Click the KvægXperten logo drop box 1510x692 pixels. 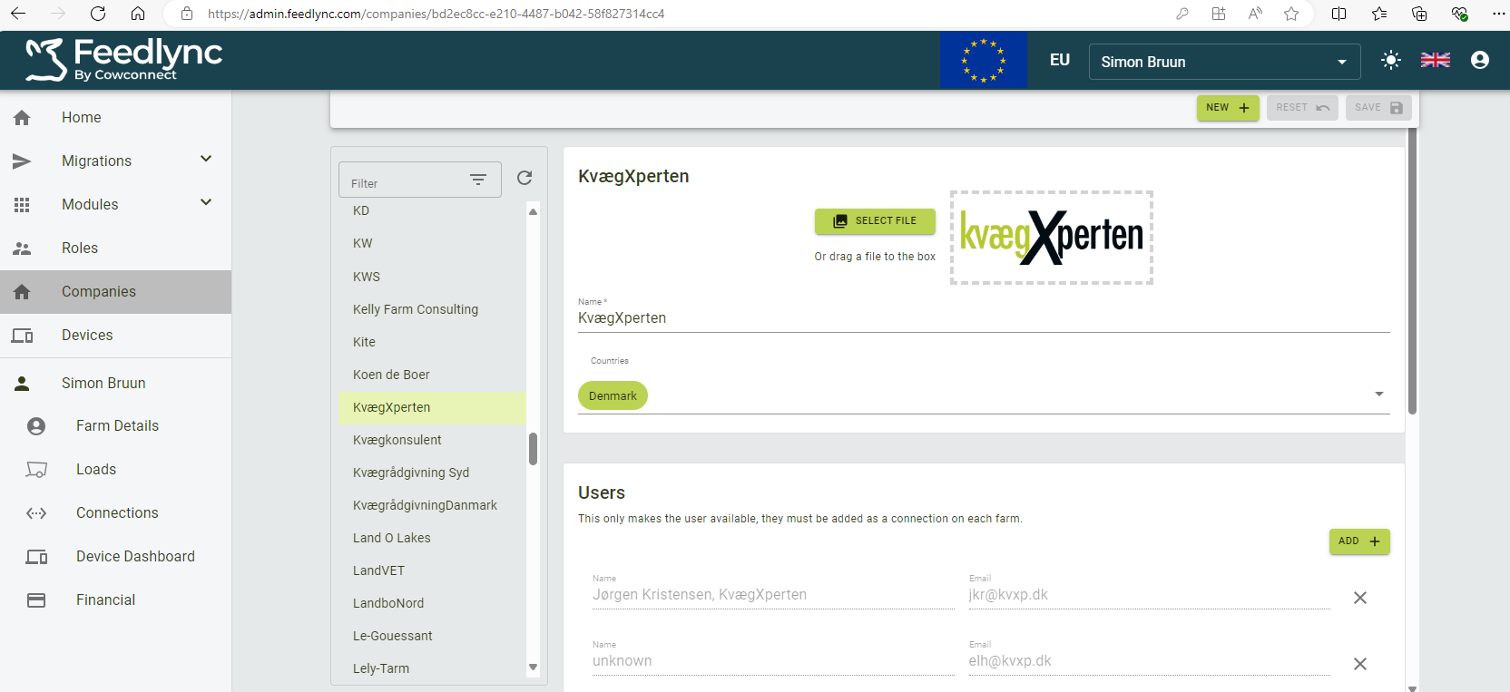pyautogui.click(x=1052, y=238)
